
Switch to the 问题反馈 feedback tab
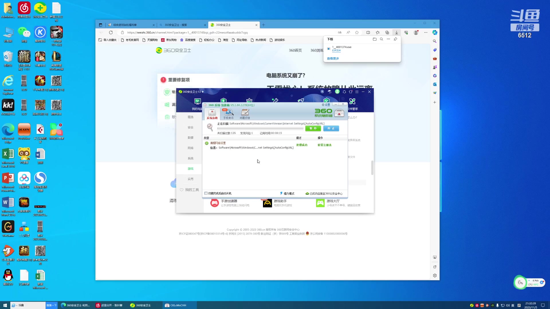[x=245, y=114]
